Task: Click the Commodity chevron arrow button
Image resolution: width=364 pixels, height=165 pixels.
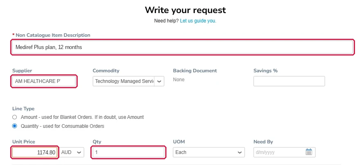Action: tap(159, 81)
